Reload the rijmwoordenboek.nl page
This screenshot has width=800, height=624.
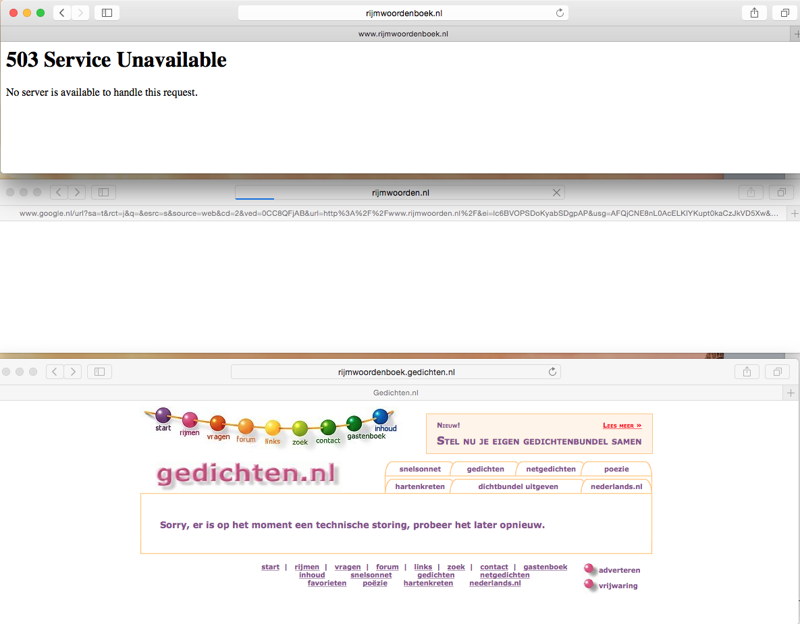point(560,13)
